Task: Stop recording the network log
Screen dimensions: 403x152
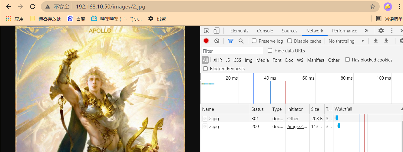Action: [x=206, y=41]
